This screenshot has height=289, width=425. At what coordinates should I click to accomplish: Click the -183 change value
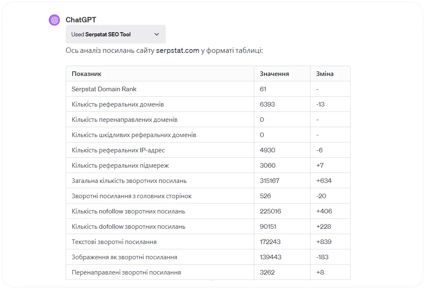point(322,257)
